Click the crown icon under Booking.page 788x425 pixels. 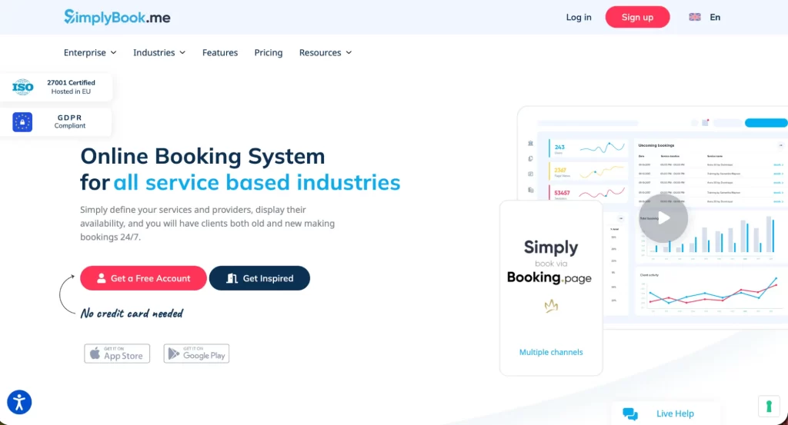pos(551,306)
